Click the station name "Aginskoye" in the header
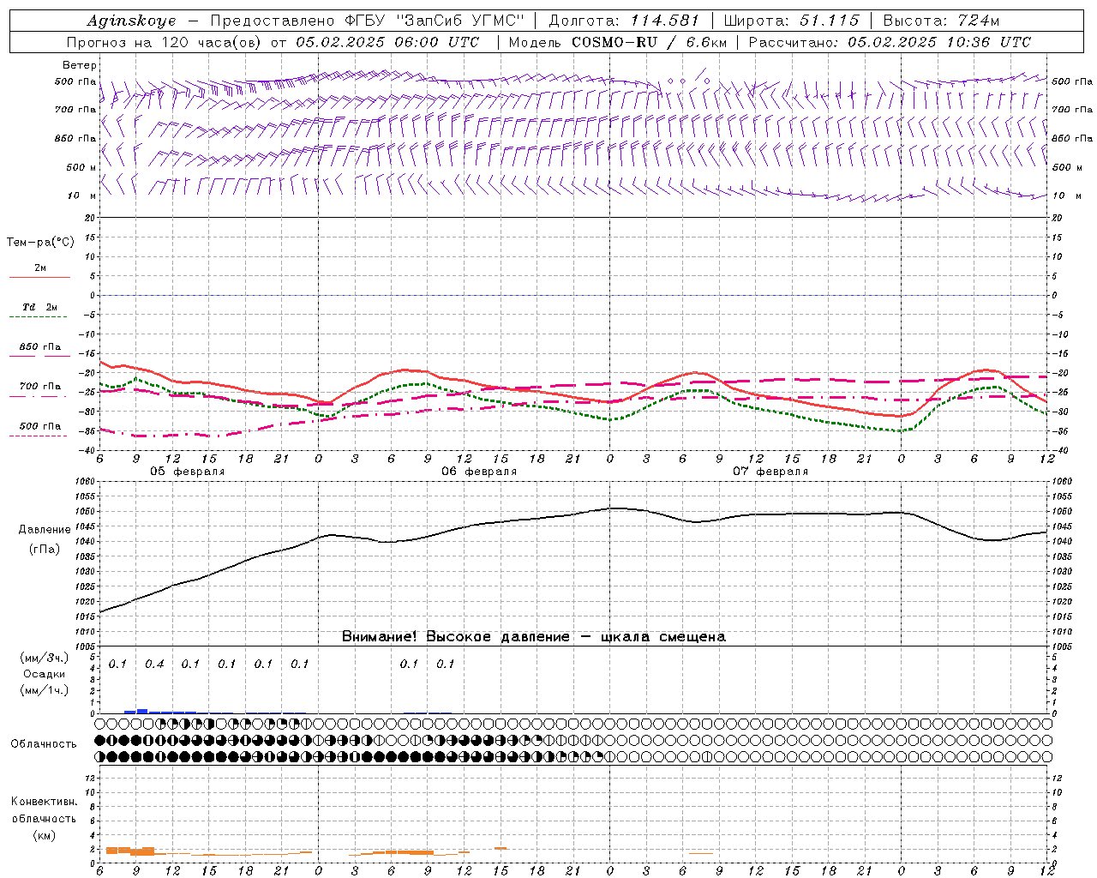 click(x=131, y=21)
